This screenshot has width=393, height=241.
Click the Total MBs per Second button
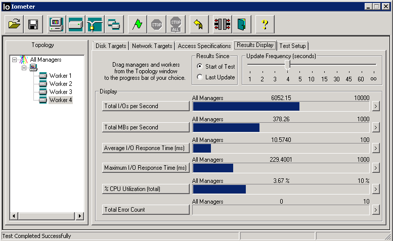(146, 127)
